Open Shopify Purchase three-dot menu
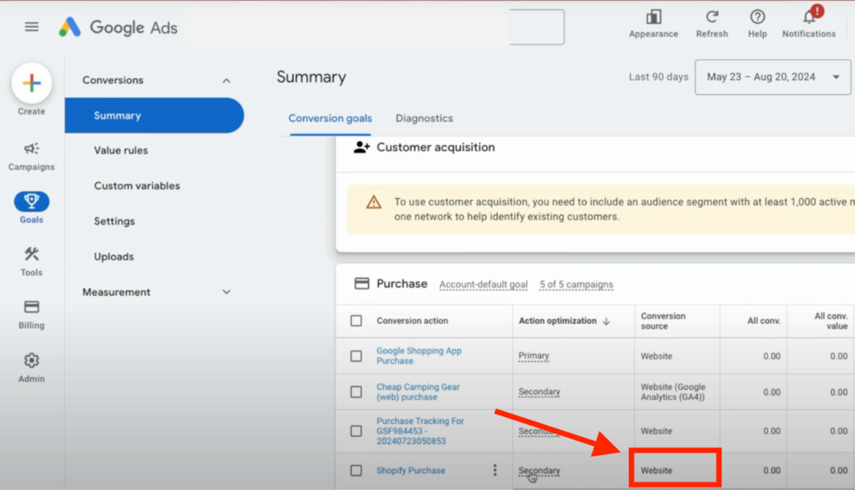This screenshot has width=855, height=490. (494, 470)
